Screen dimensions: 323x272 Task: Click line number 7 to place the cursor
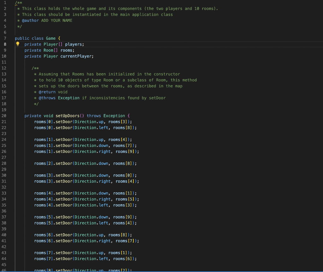pos(4,38)
